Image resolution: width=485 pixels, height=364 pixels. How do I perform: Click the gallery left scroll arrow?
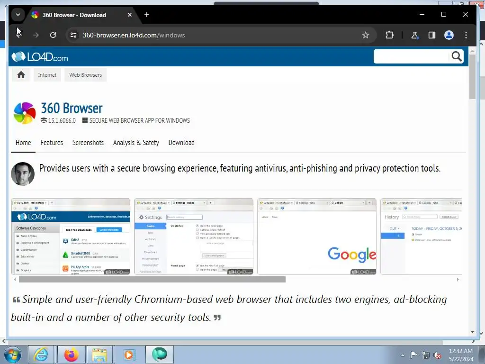click(x=15, y=280)
